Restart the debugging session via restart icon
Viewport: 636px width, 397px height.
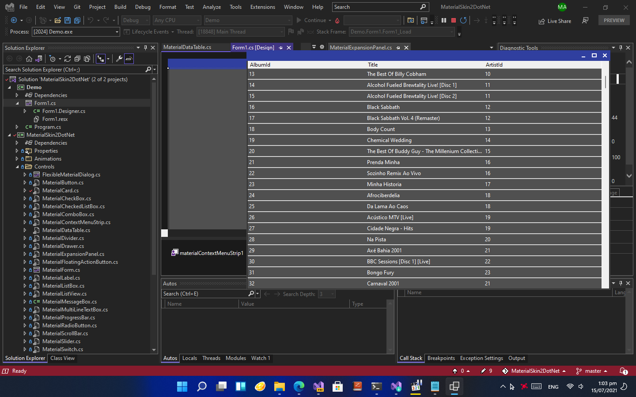coord(463,20)
